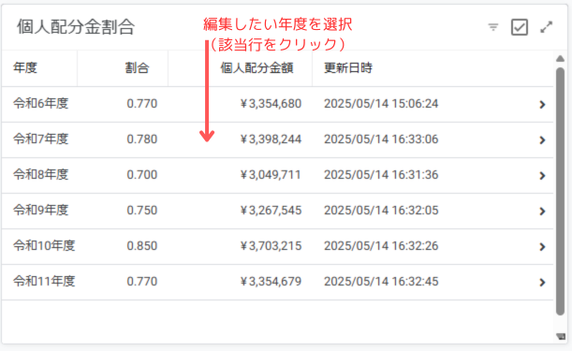Sort by the 更新日時 column header
This screenshot has height=351, width=572.
348,68
